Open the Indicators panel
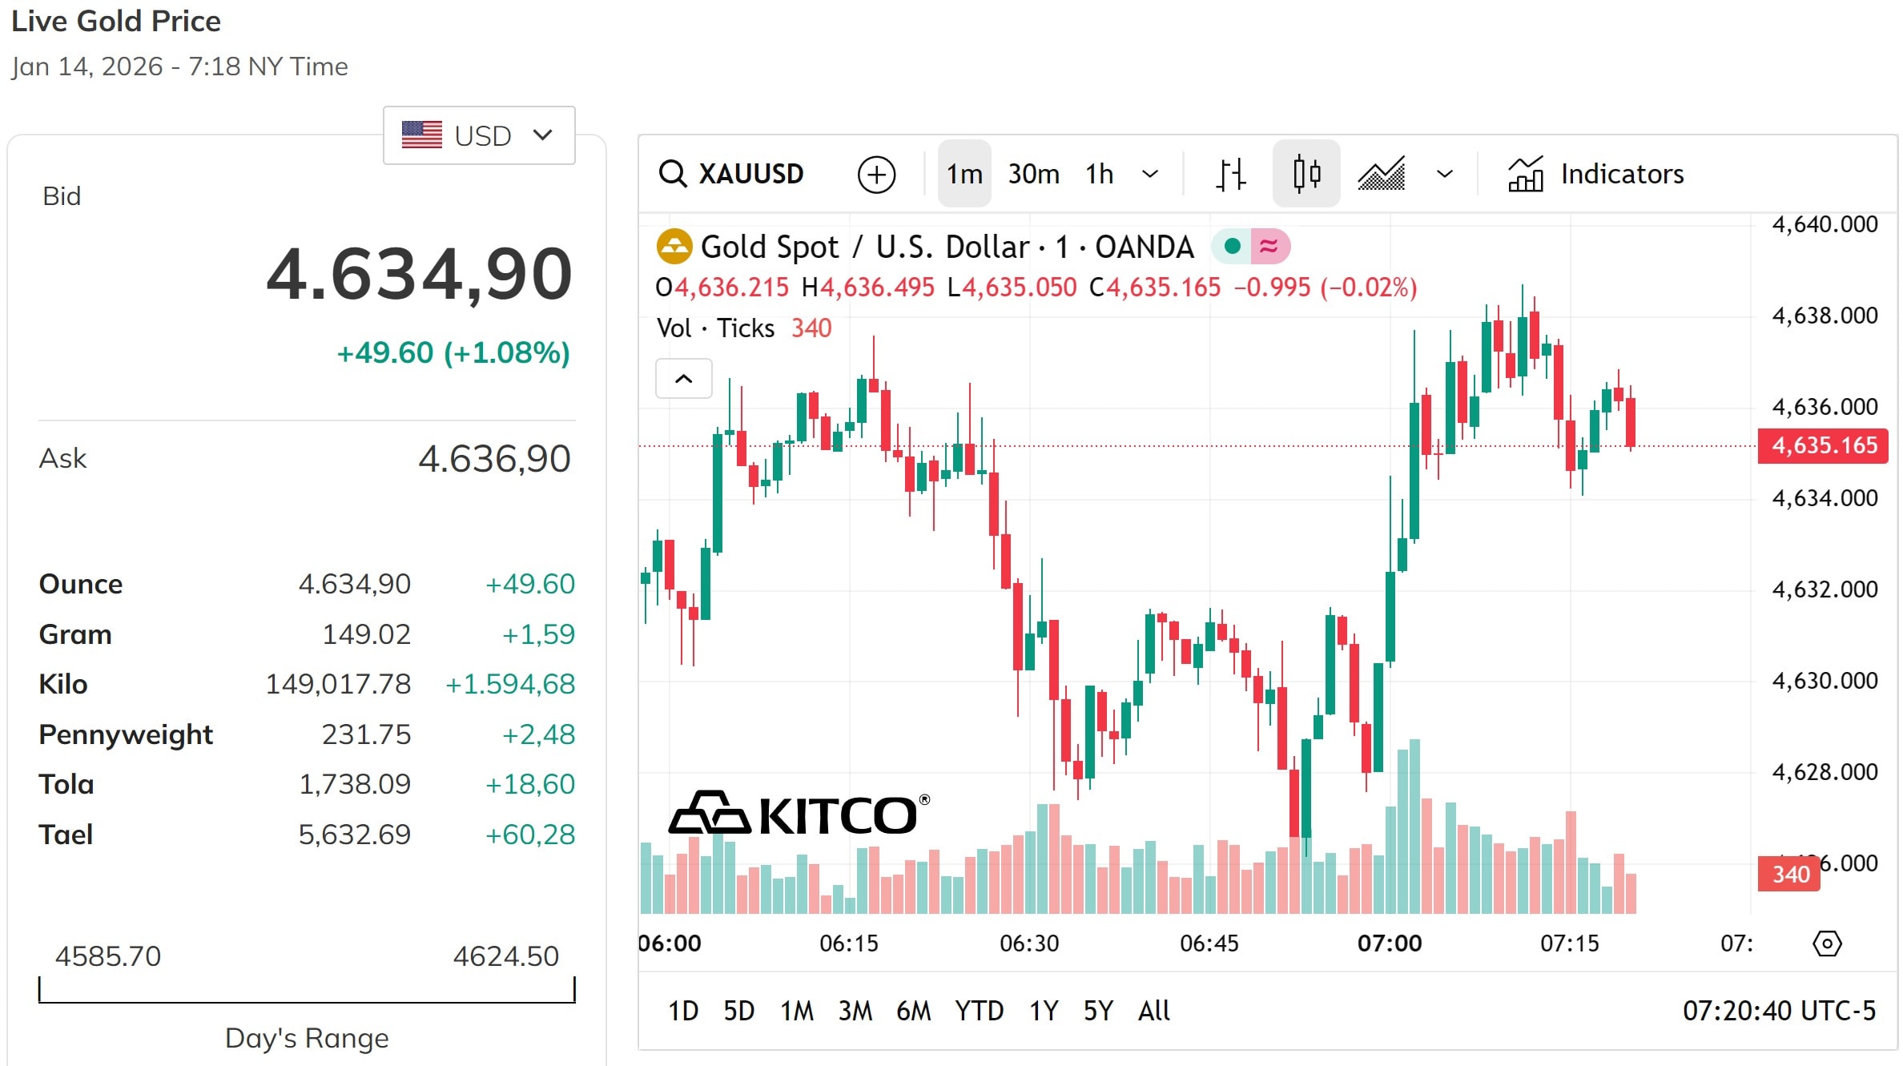Image resolution: width=1903 pixels, height=1066 pixels. [1594, 174]
